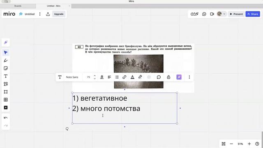Open frames panel icon at bottom right
Image resolution: width=263 pixels, height=148 pixels.
(x=224, y=144)
